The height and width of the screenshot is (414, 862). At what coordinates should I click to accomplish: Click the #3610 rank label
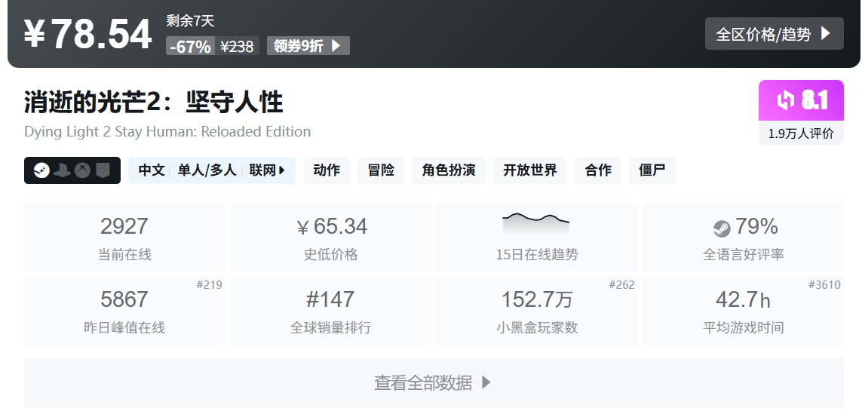pyautogui.click(x=824, y=285)
